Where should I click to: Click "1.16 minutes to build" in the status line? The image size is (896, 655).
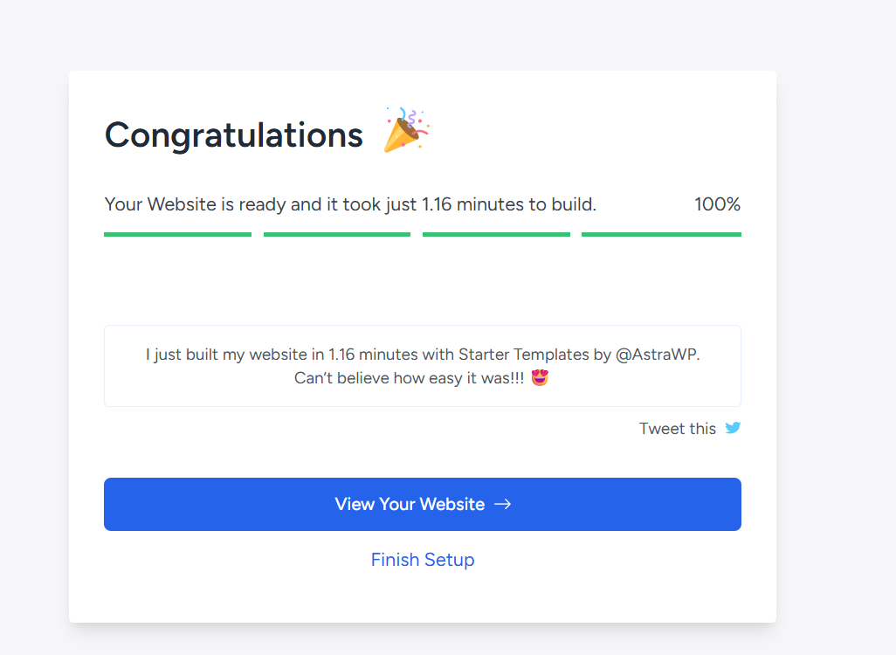tap(508, 204)
